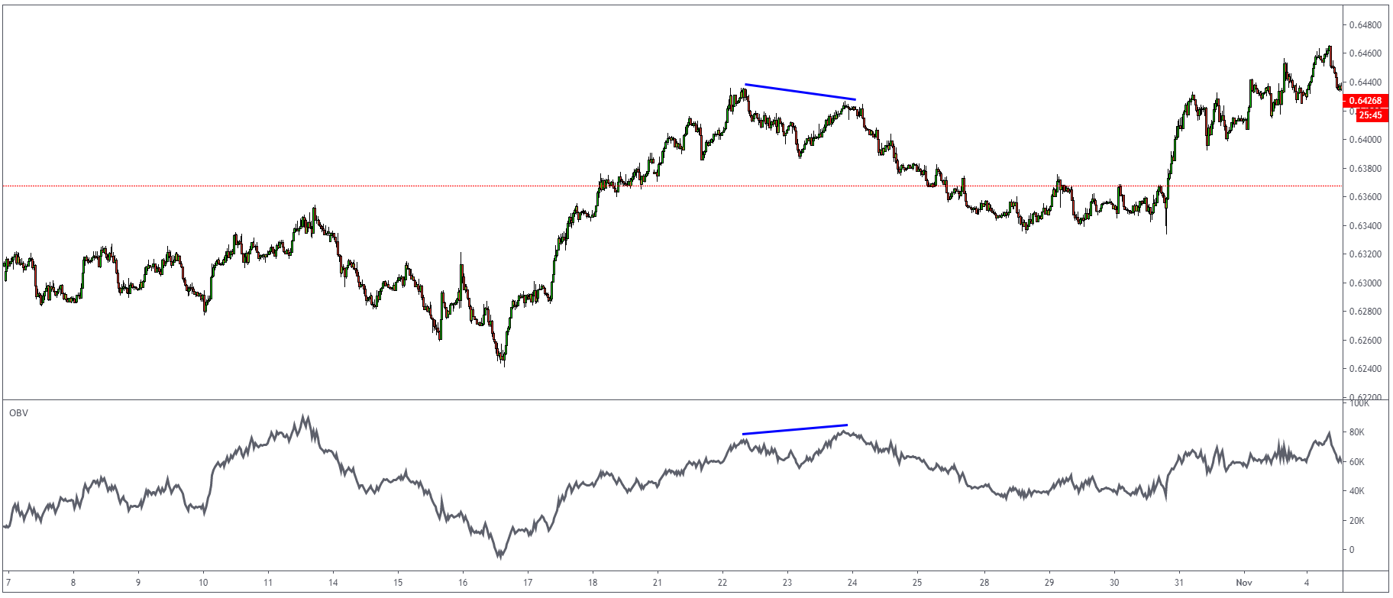This screenshot has height=598, width=1393.
Task: Click the 0.64800 price axis label
Action: 1364,25
